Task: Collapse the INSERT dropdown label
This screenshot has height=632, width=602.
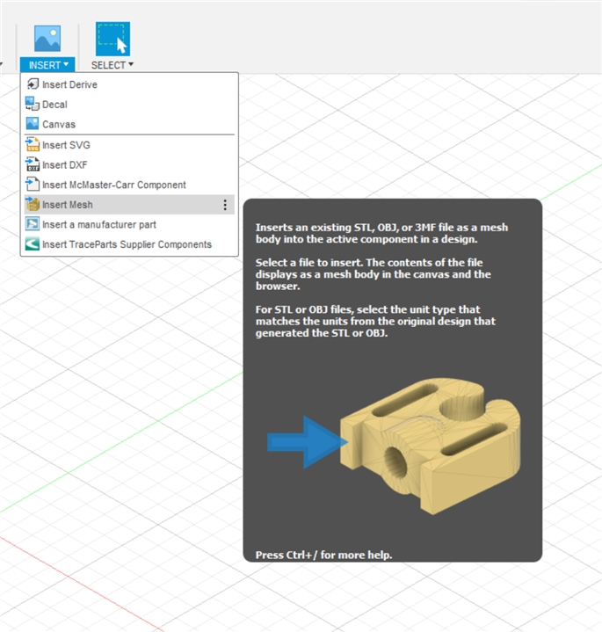Action: coord(48,65)
